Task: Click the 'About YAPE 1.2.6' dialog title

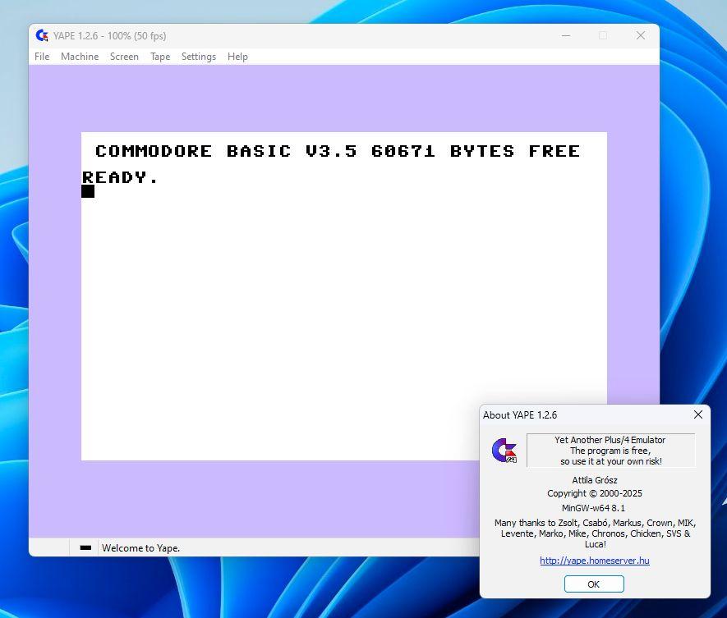Action: 520,415
